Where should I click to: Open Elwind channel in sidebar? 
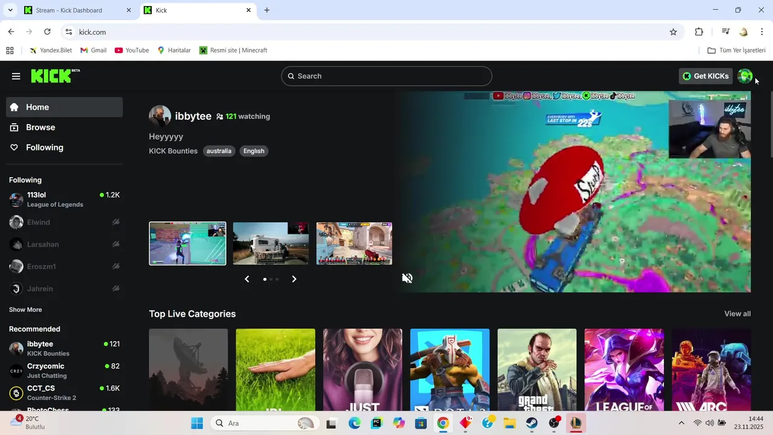65,222
